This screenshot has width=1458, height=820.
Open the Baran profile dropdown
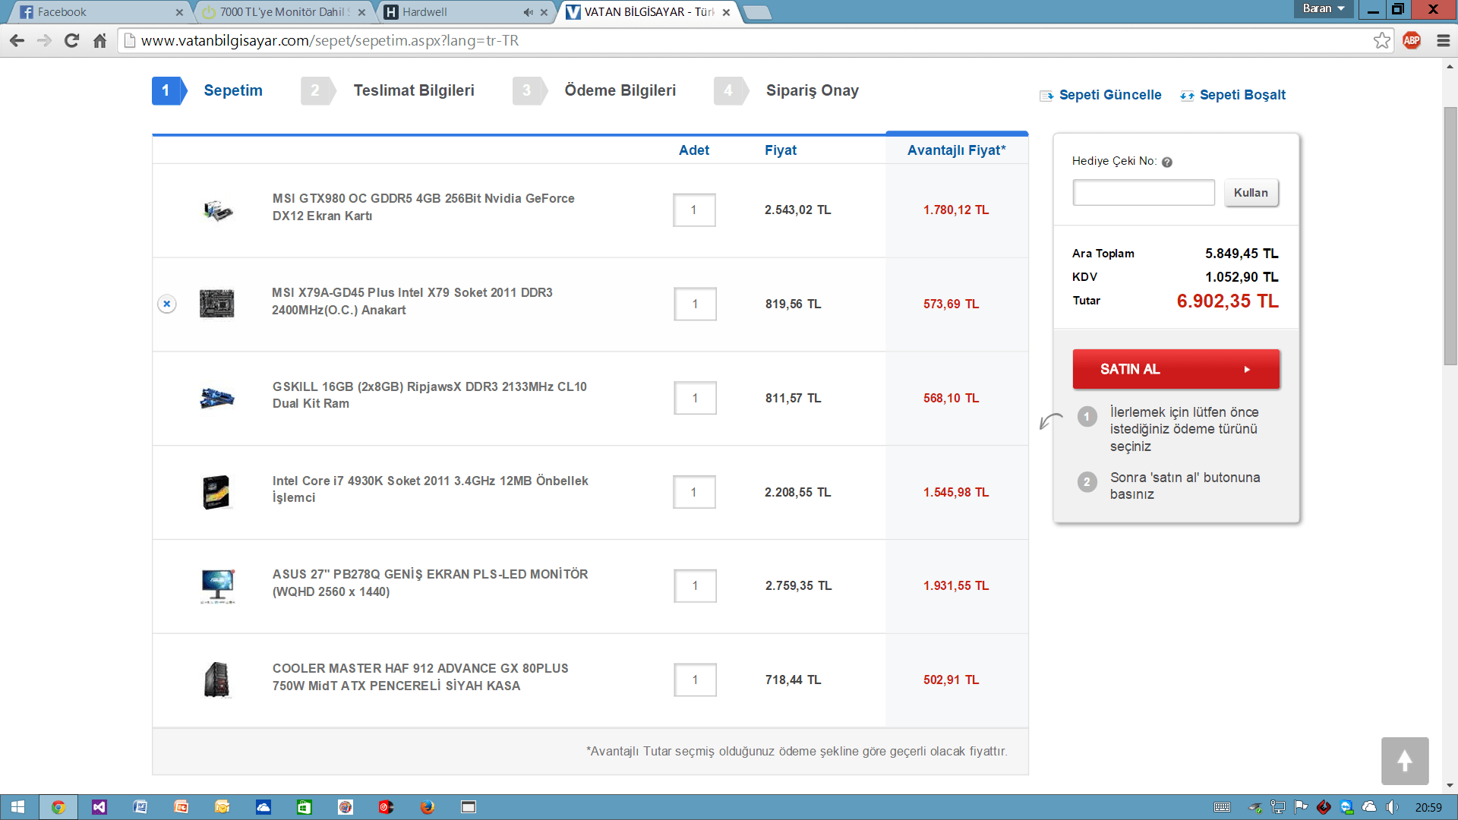(1323, 9)
